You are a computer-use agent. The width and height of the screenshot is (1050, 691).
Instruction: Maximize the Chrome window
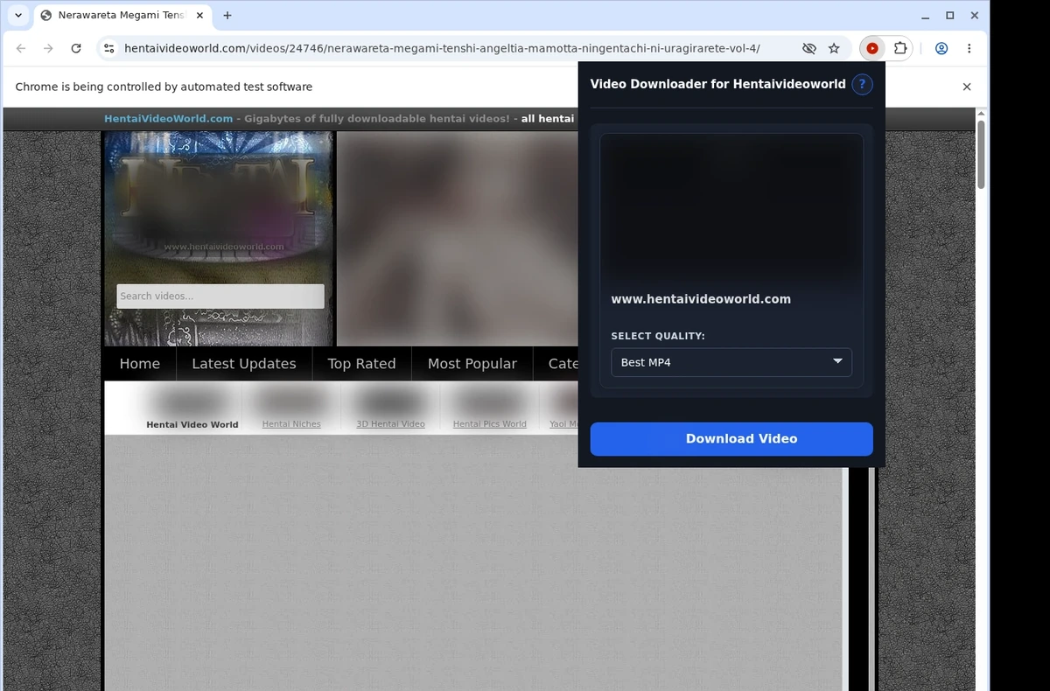[x=950, y=16]
